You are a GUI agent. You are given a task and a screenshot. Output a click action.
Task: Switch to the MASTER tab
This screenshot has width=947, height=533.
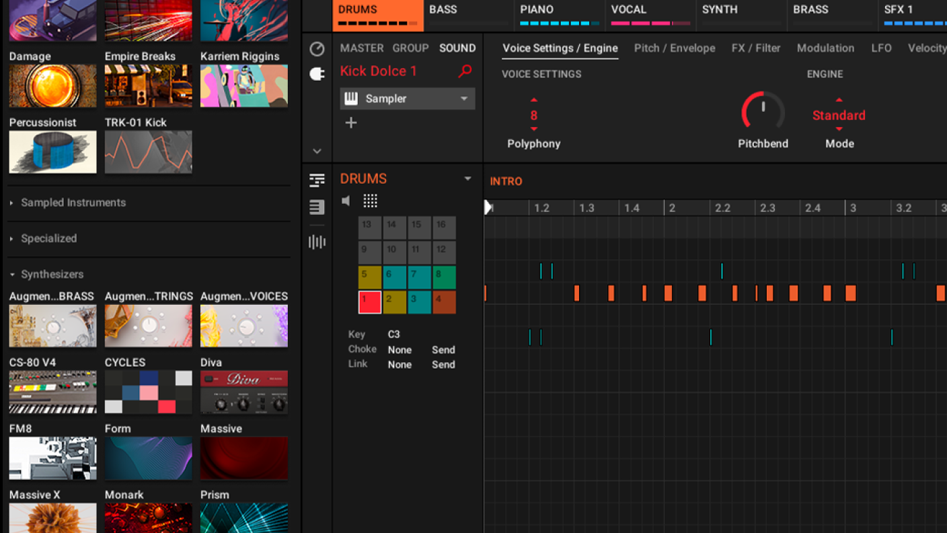tap(362, 48)
